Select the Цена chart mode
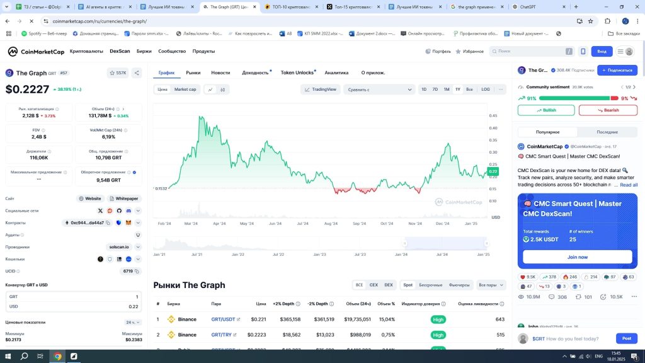Viewport: 645px width, 363px height. point(163,89)
